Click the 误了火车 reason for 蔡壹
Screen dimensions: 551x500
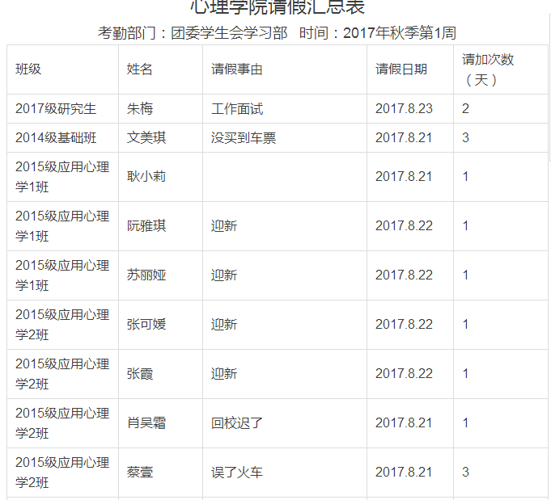(237, 473)
